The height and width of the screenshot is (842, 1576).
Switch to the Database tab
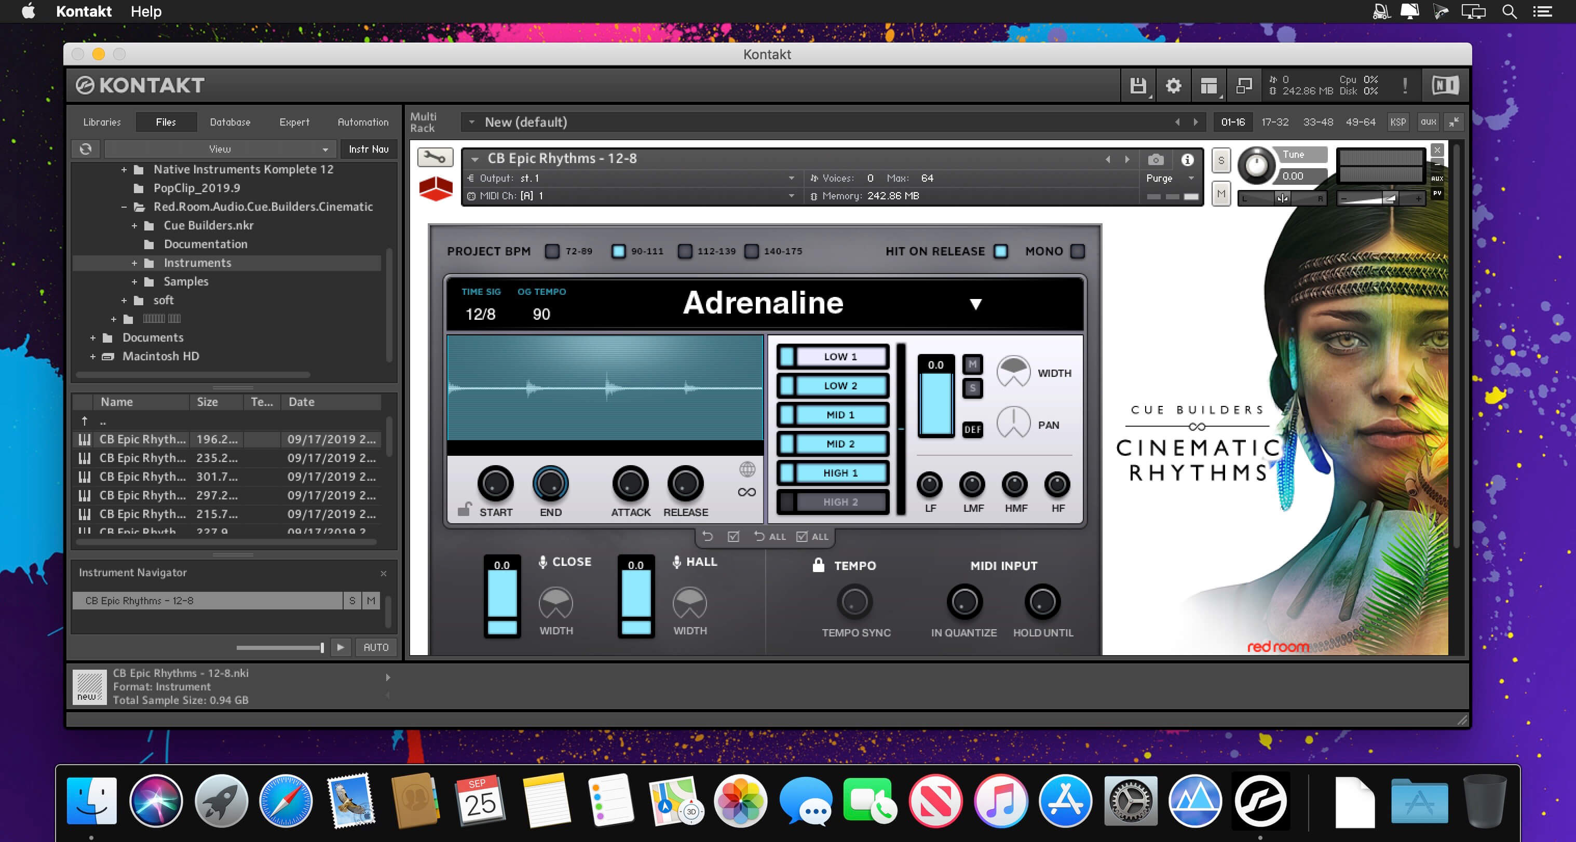pos(230,122)
